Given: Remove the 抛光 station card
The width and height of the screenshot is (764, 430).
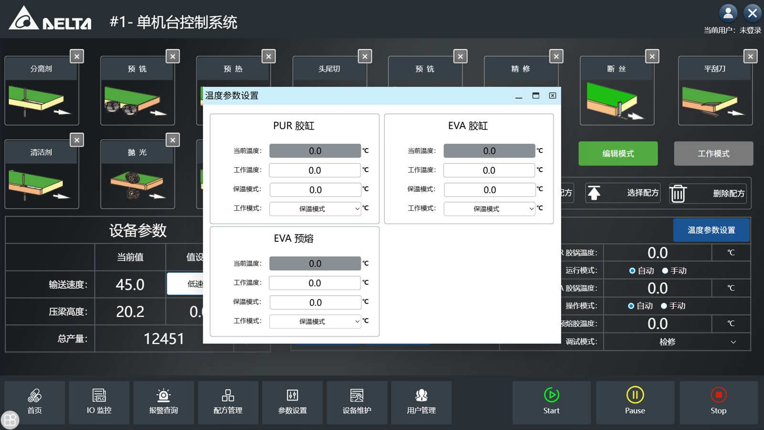Looking at the screenshot, I should [173, 140].
